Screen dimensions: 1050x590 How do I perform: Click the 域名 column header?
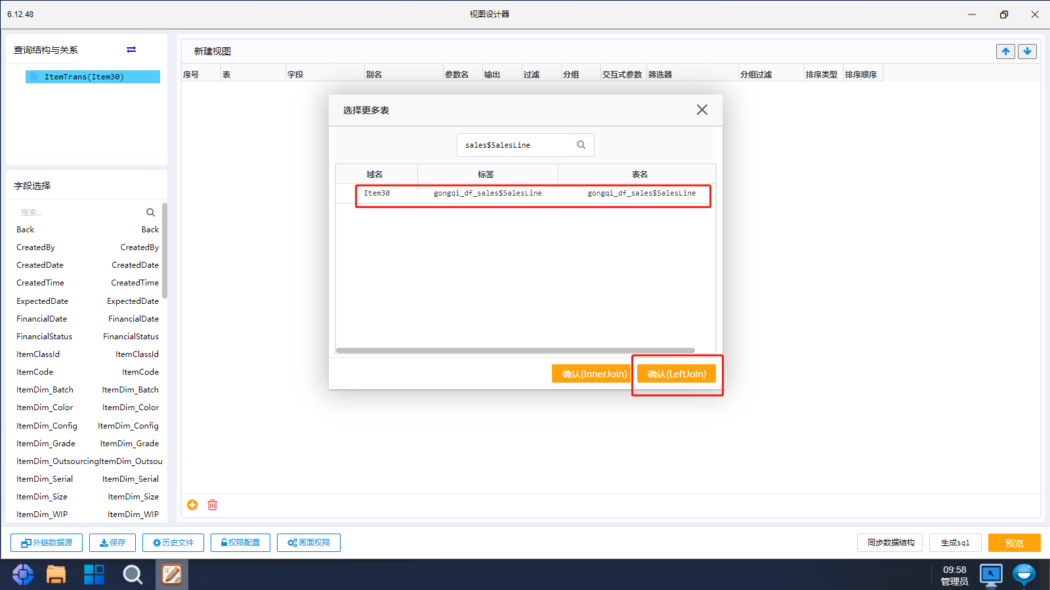click(375, 174)
